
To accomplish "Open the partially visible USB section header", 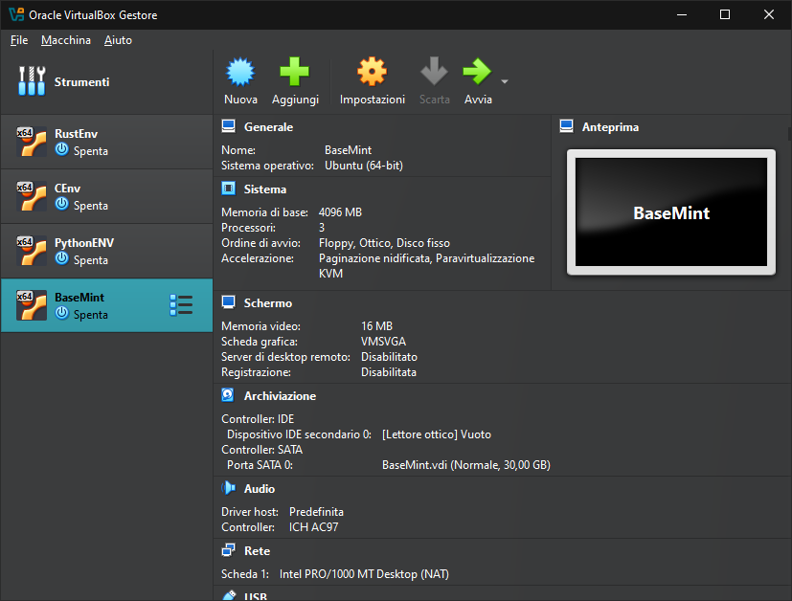I will 256,596.
